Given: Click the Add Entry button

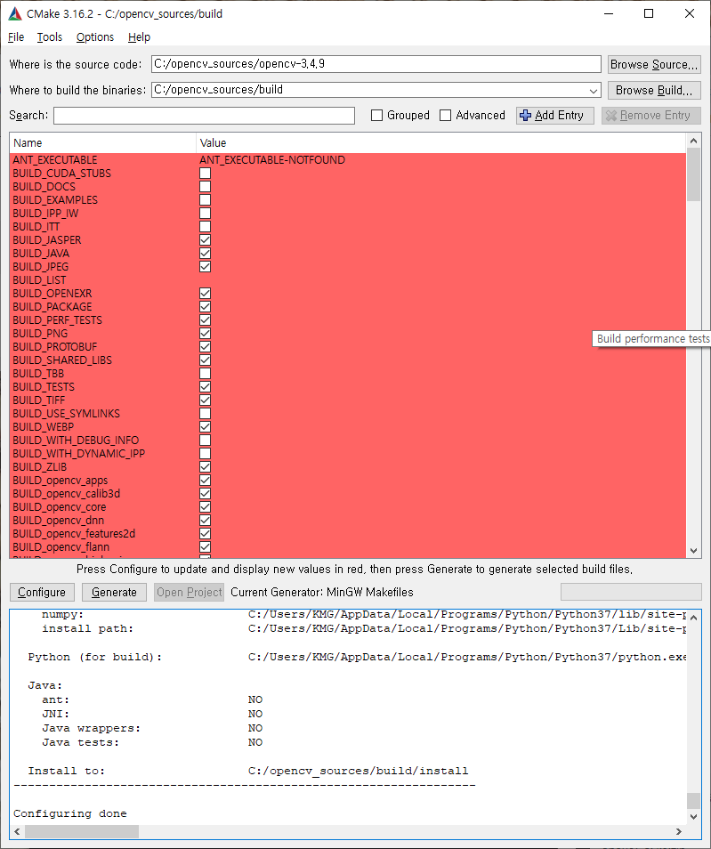Looking at the screenshot, I should pyautogui.click(x=555, y=116).
